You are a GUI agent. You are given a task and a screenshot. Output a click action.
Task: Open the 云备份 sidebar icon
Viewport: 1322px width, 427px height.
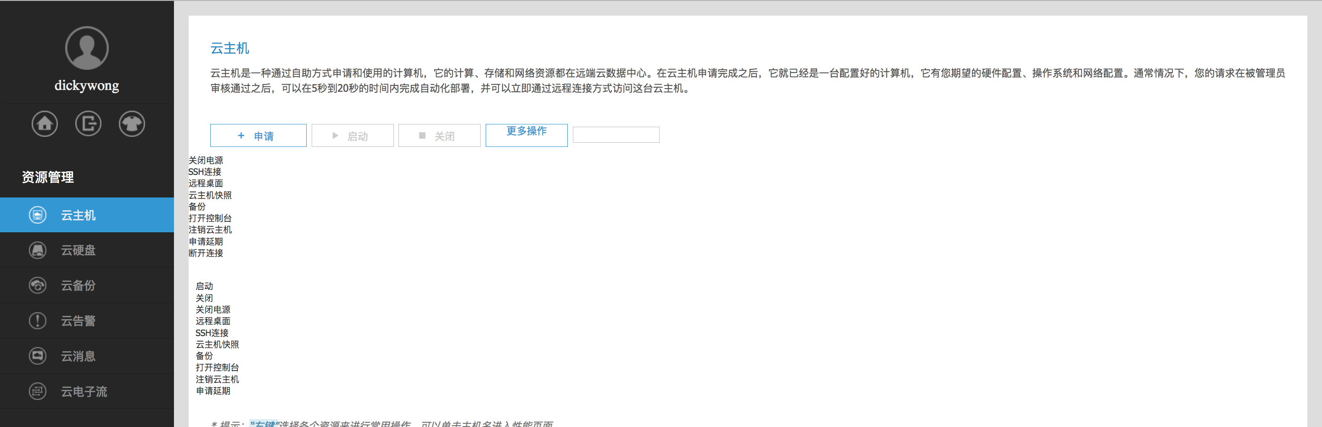click(x=38, y=285)
